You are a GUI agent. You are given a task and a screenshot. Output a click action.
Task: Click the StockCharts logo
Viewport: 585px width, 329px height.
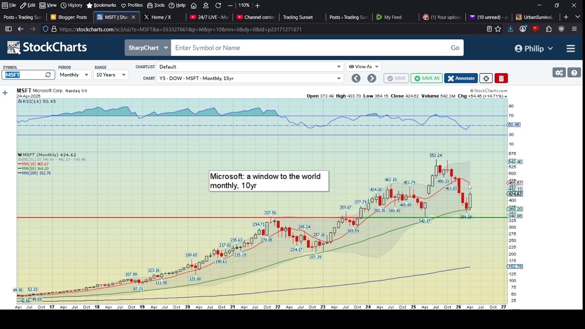pyautogui.click(x=47, y=48)
